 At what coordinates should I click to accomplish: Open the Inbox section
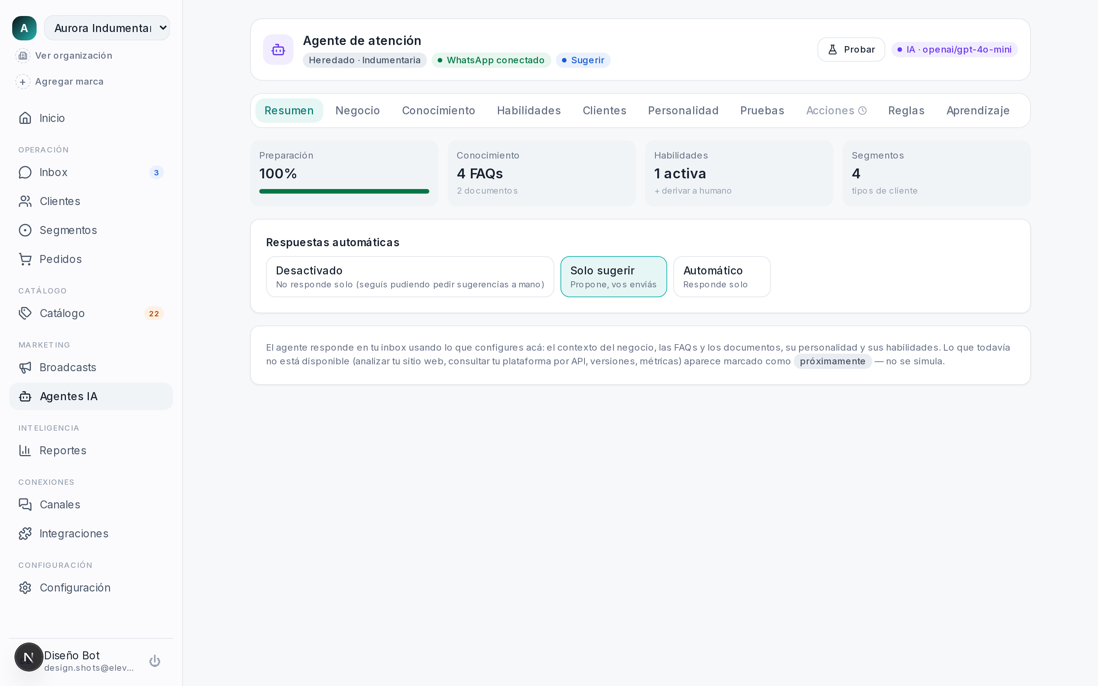pos(91,172)
